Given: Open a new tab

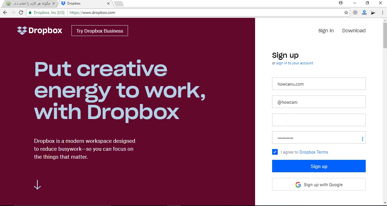Looking at the screenshot, I should point(119,3).
